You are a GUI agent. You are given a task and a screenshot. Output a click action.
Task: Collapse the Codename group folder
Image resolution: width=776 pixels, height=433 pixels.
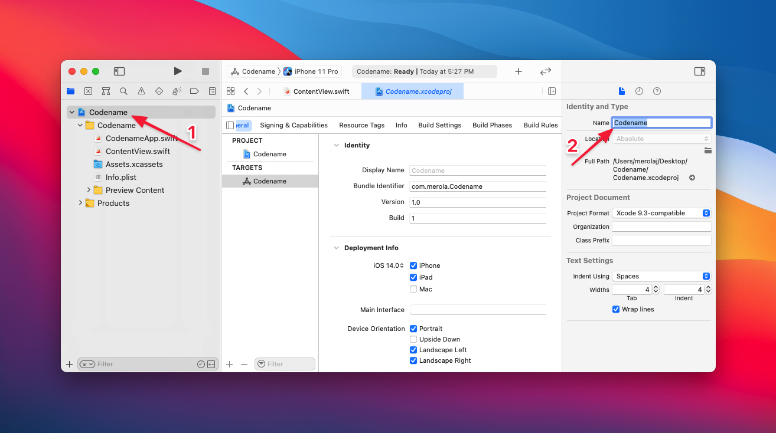[x=80, y=125]
